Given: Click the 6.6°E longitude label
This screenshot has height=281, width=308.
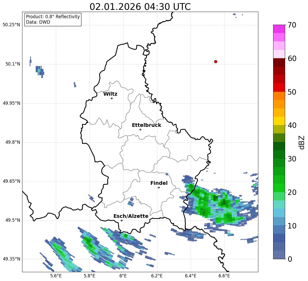Looking at the screenshot, I should pos(224,276).
